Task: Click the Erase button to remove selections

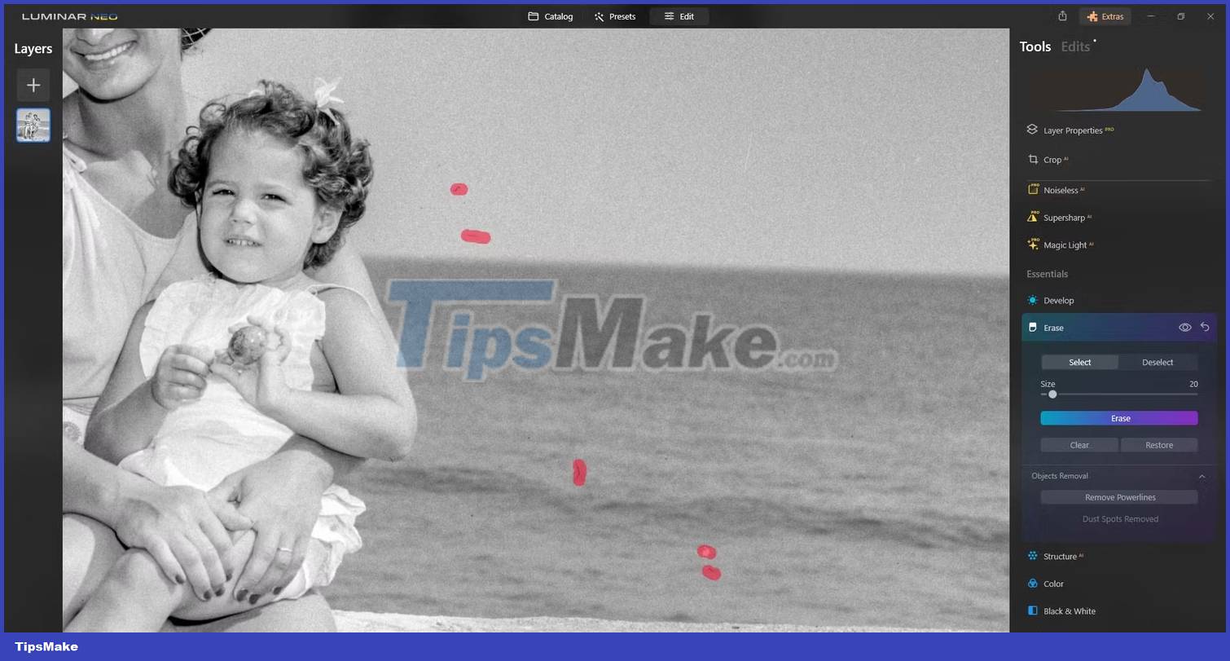Action: point(1119,418)
